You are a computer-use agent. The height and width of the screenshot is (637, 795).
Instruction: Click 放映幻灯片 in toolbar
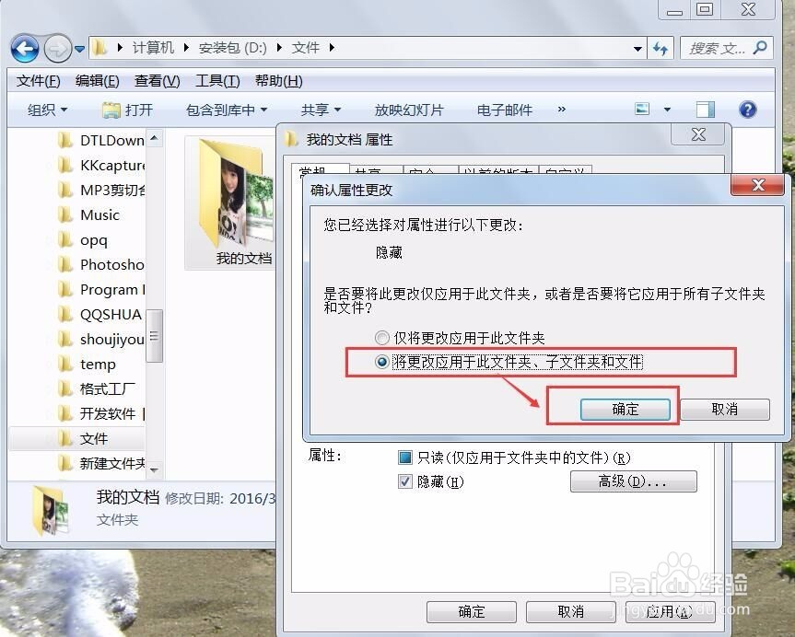(x=409, y=110)
